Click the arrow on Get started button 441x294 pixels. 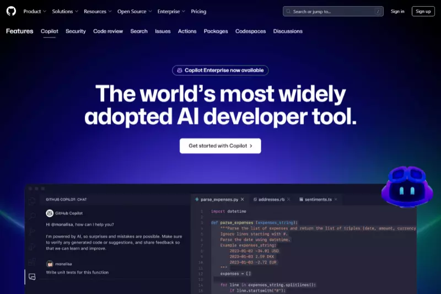(x=251, y=146)
